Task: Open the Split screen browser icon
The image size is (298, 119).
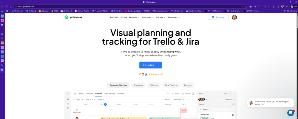Action: click(x=260, y=7)
